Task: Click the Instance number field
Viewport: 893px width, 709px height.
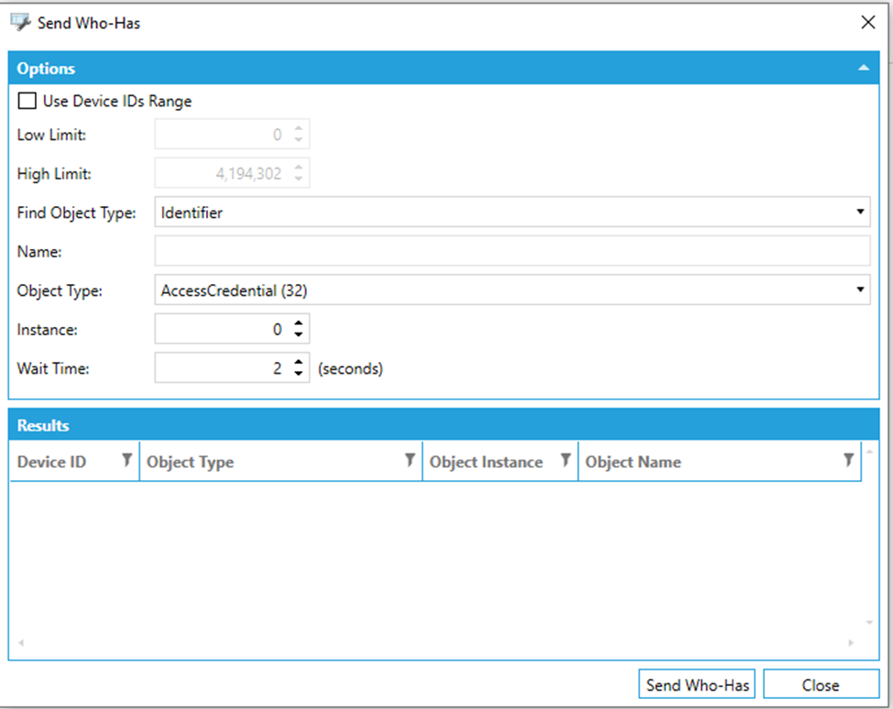Action: [x=222, y=329]
